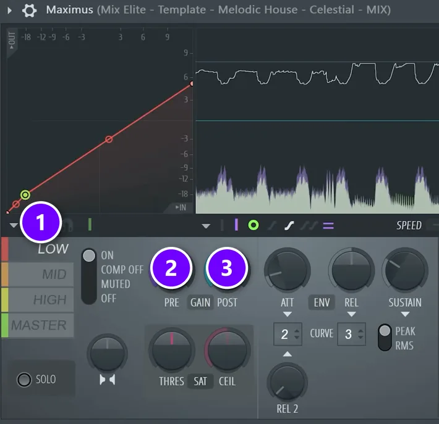Click the up arrow above REL 2
The height and width of the screenshot is (424, 439).
click(x=288, y=354)
